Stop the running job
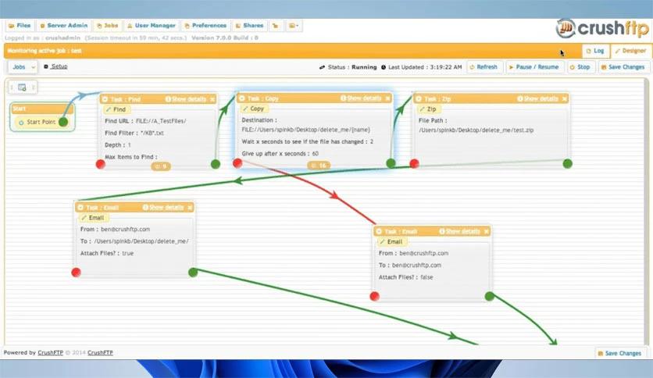Image resolution: width=653 pixels, height=378 pixels. point(580,67)
